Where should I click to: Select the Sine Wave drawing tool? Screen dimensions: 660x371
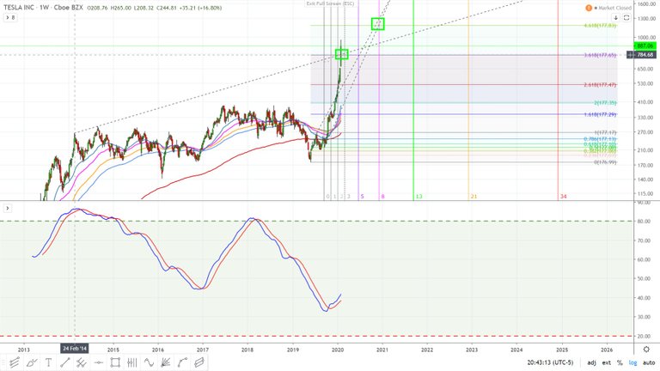coord(149,362)
